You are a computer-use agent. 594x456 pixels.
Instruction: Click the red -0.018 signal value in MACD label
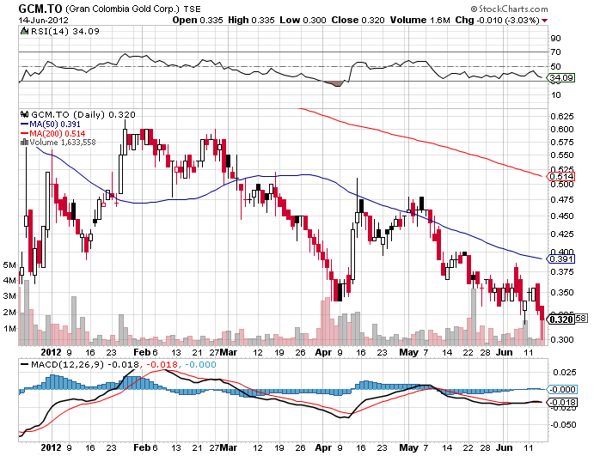point(162,364)
